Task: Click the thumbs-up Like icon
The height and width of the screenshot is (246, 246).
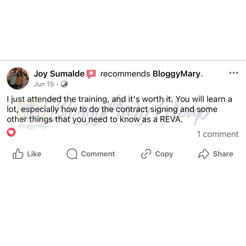Action: (x=18, y=154)
